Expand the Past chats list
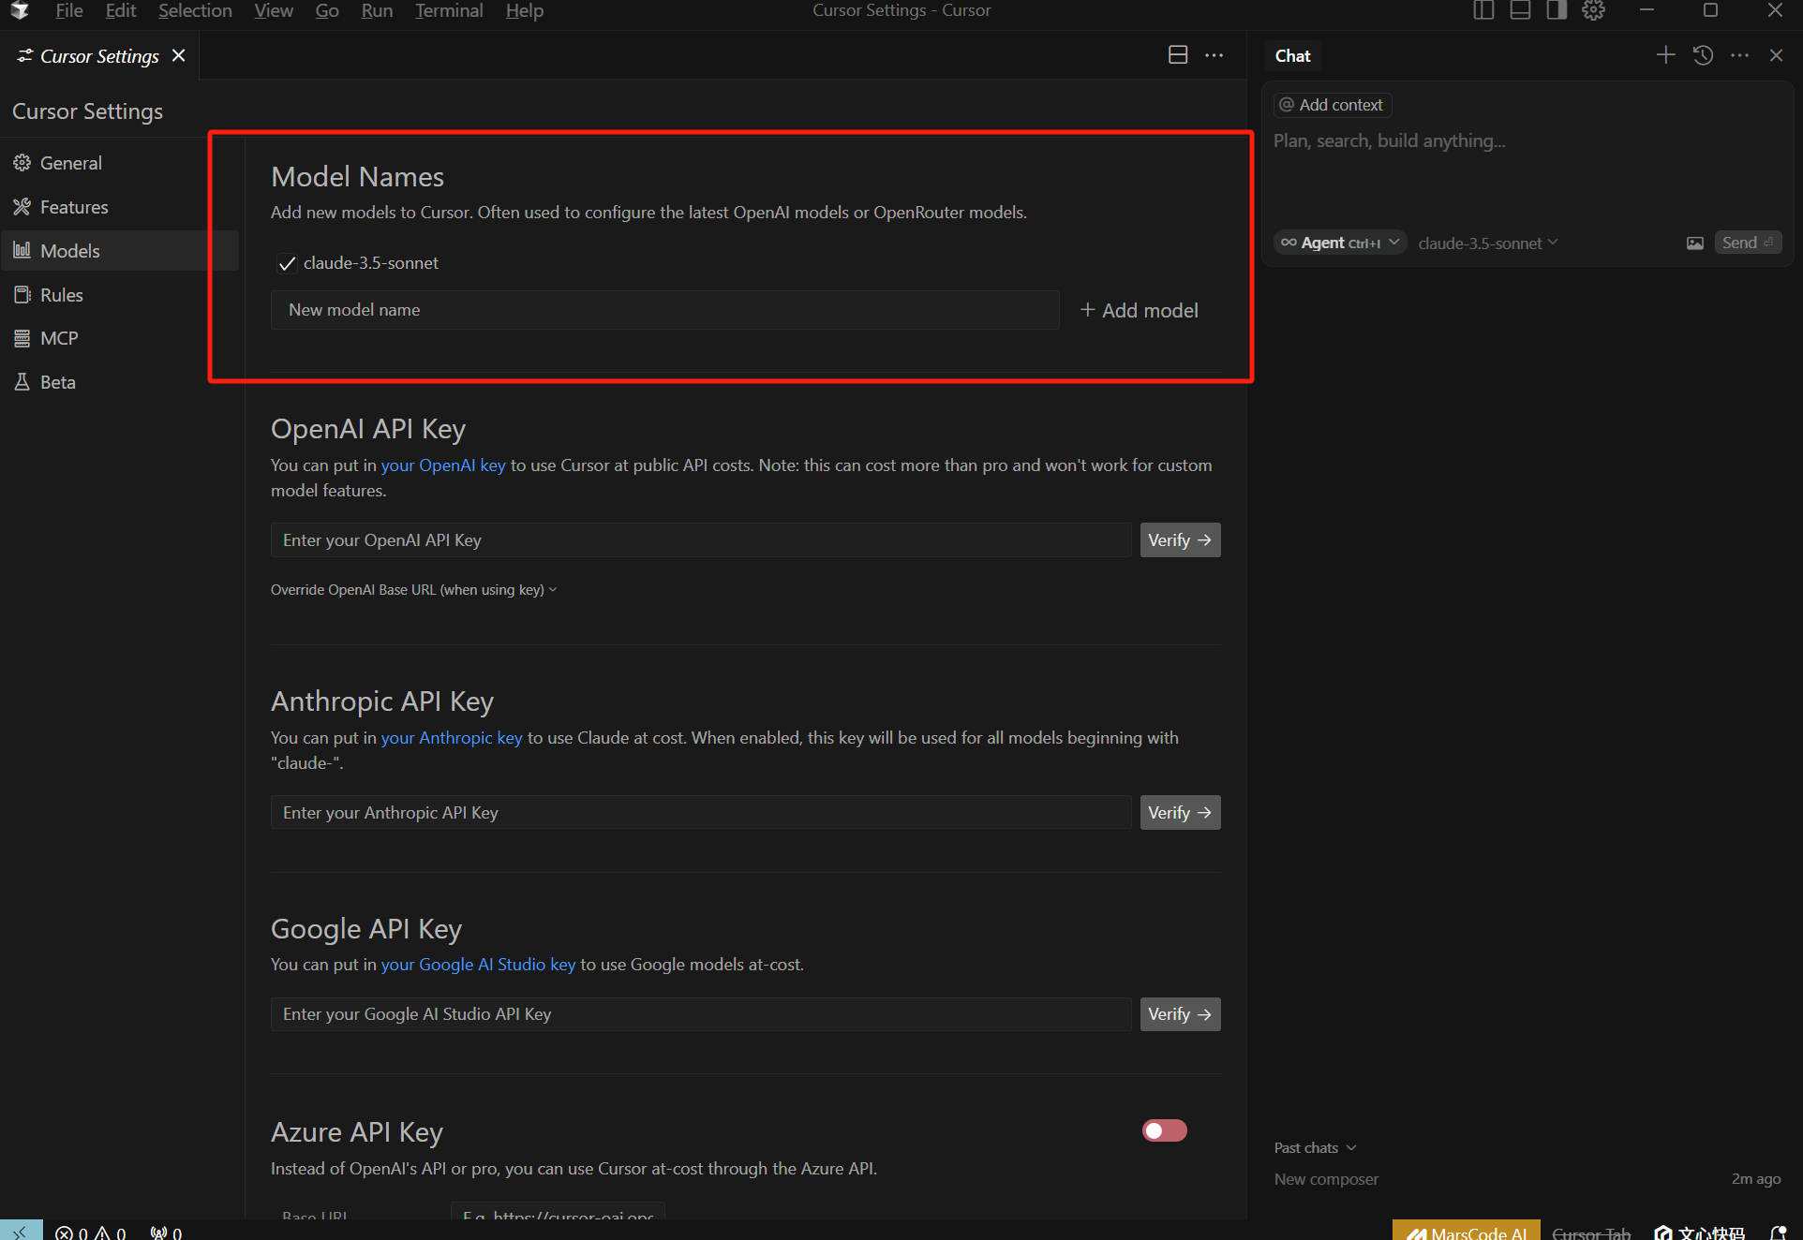The height and width of the screenshot is (1240, 1803). 1315,1147
